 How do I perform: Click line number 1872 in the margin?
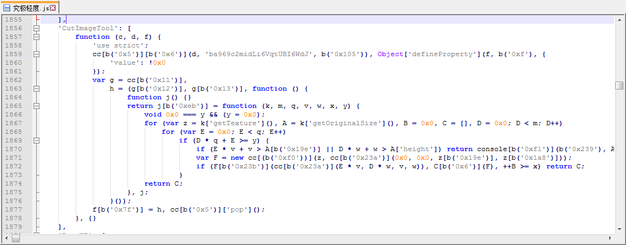[13, 166]
